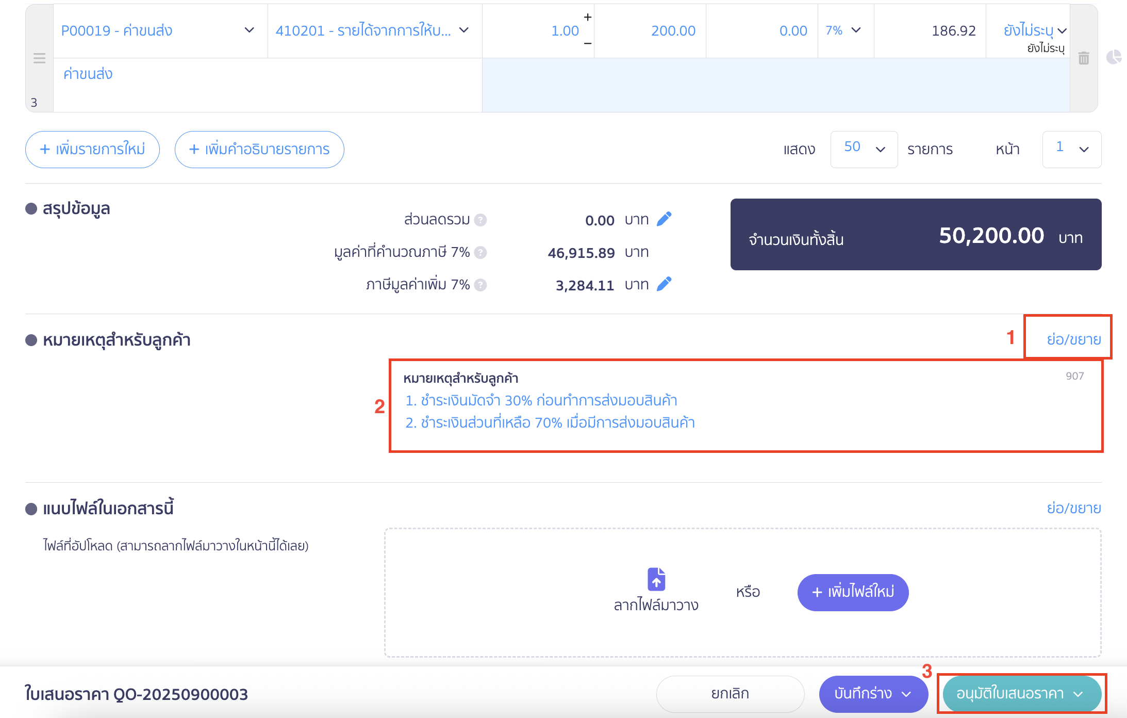The height and width of the screenshot is (718, 1127).
Task: Click the ใบเสนอราคา QO-20250900003 title
Action: pos(137,694)
